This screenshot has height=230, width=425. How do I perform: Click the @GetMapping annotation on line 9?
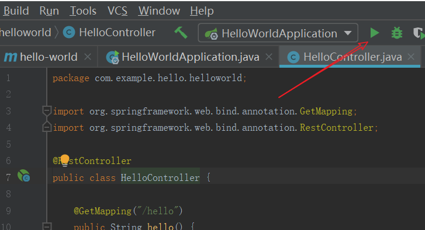tap(102, 211)
